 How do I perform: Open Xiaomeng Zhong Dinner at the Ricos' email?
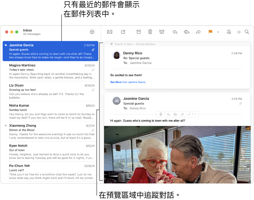(x=50, y=131)
